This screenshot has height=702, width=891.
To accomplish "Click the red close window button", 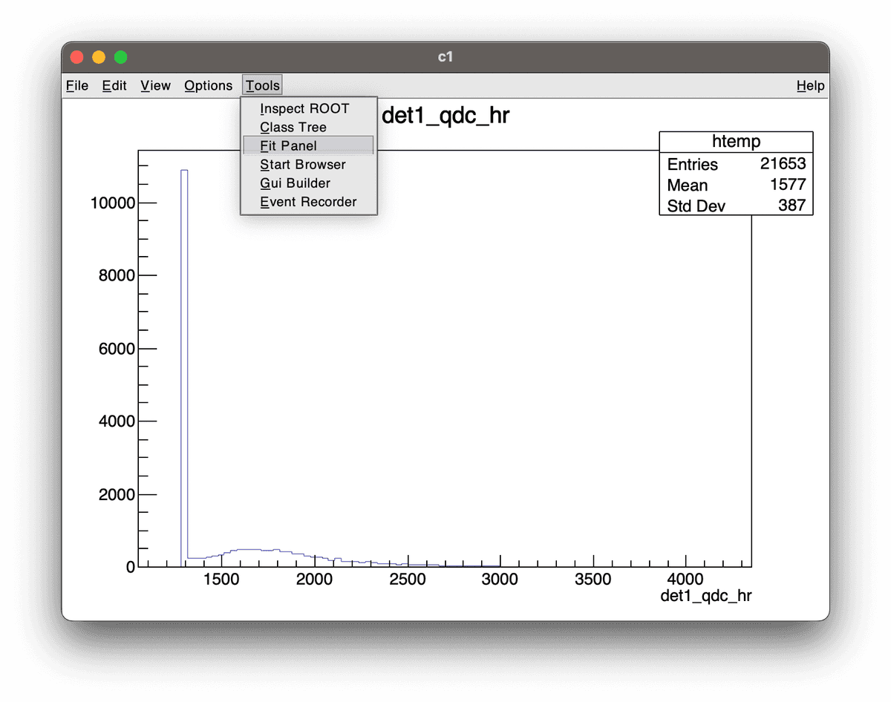I will tap(76, 57).
